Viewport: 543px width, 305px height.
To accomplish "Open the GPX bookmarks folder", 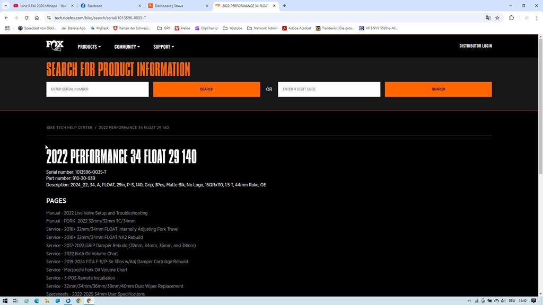I will [164, 28].
